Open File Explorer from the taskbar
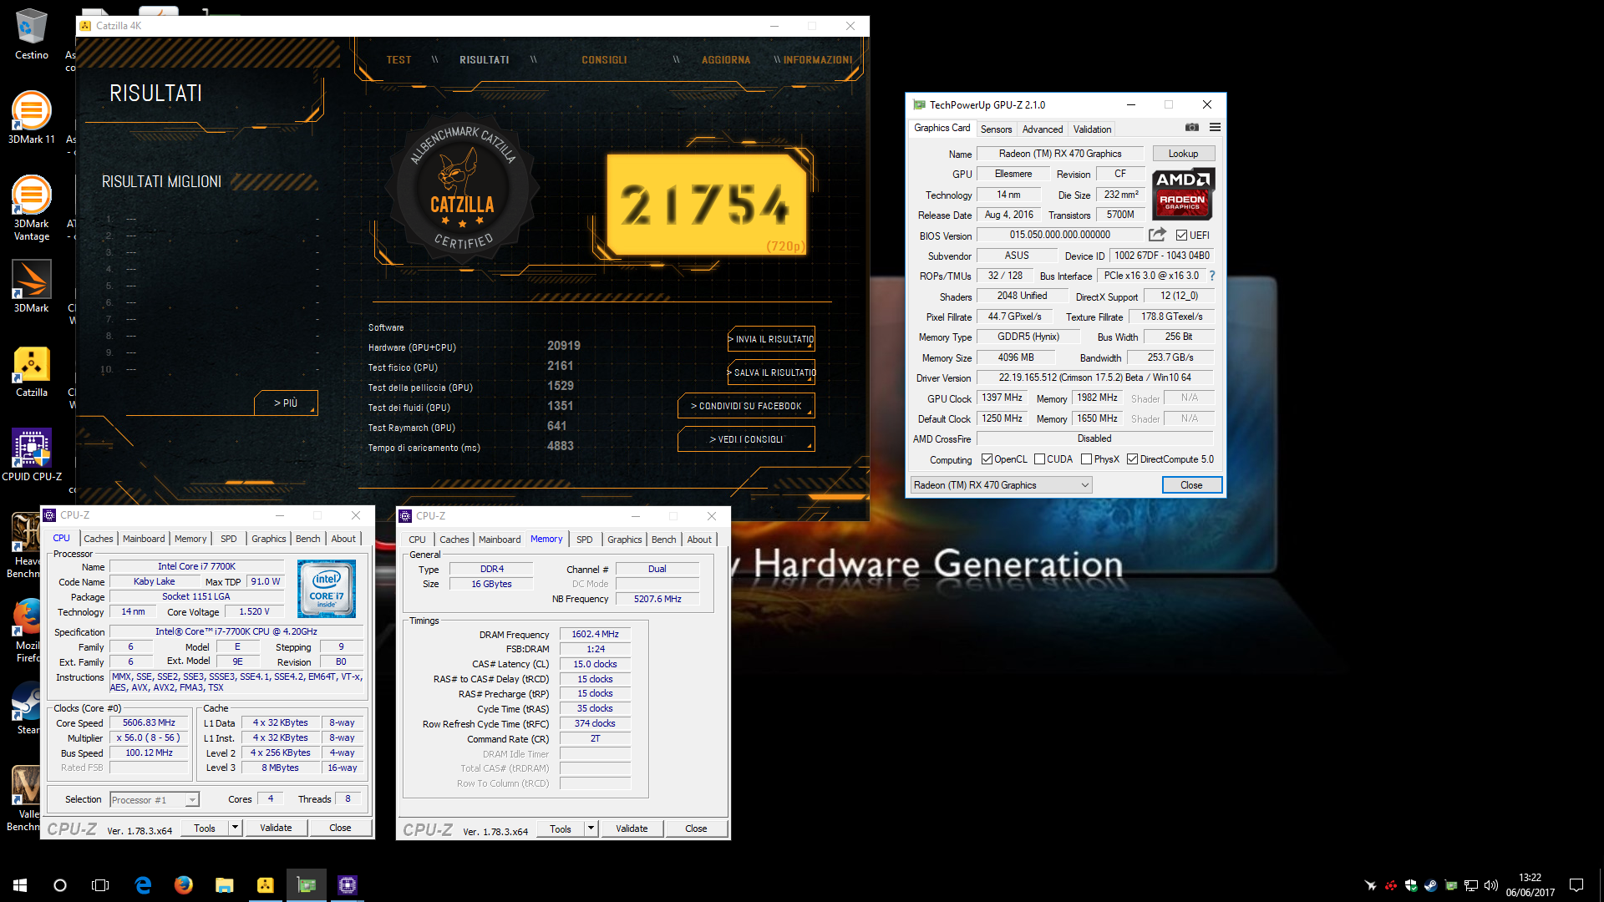Image resolution: width=1604 pixels, height=902 pixels. (224, 884)
